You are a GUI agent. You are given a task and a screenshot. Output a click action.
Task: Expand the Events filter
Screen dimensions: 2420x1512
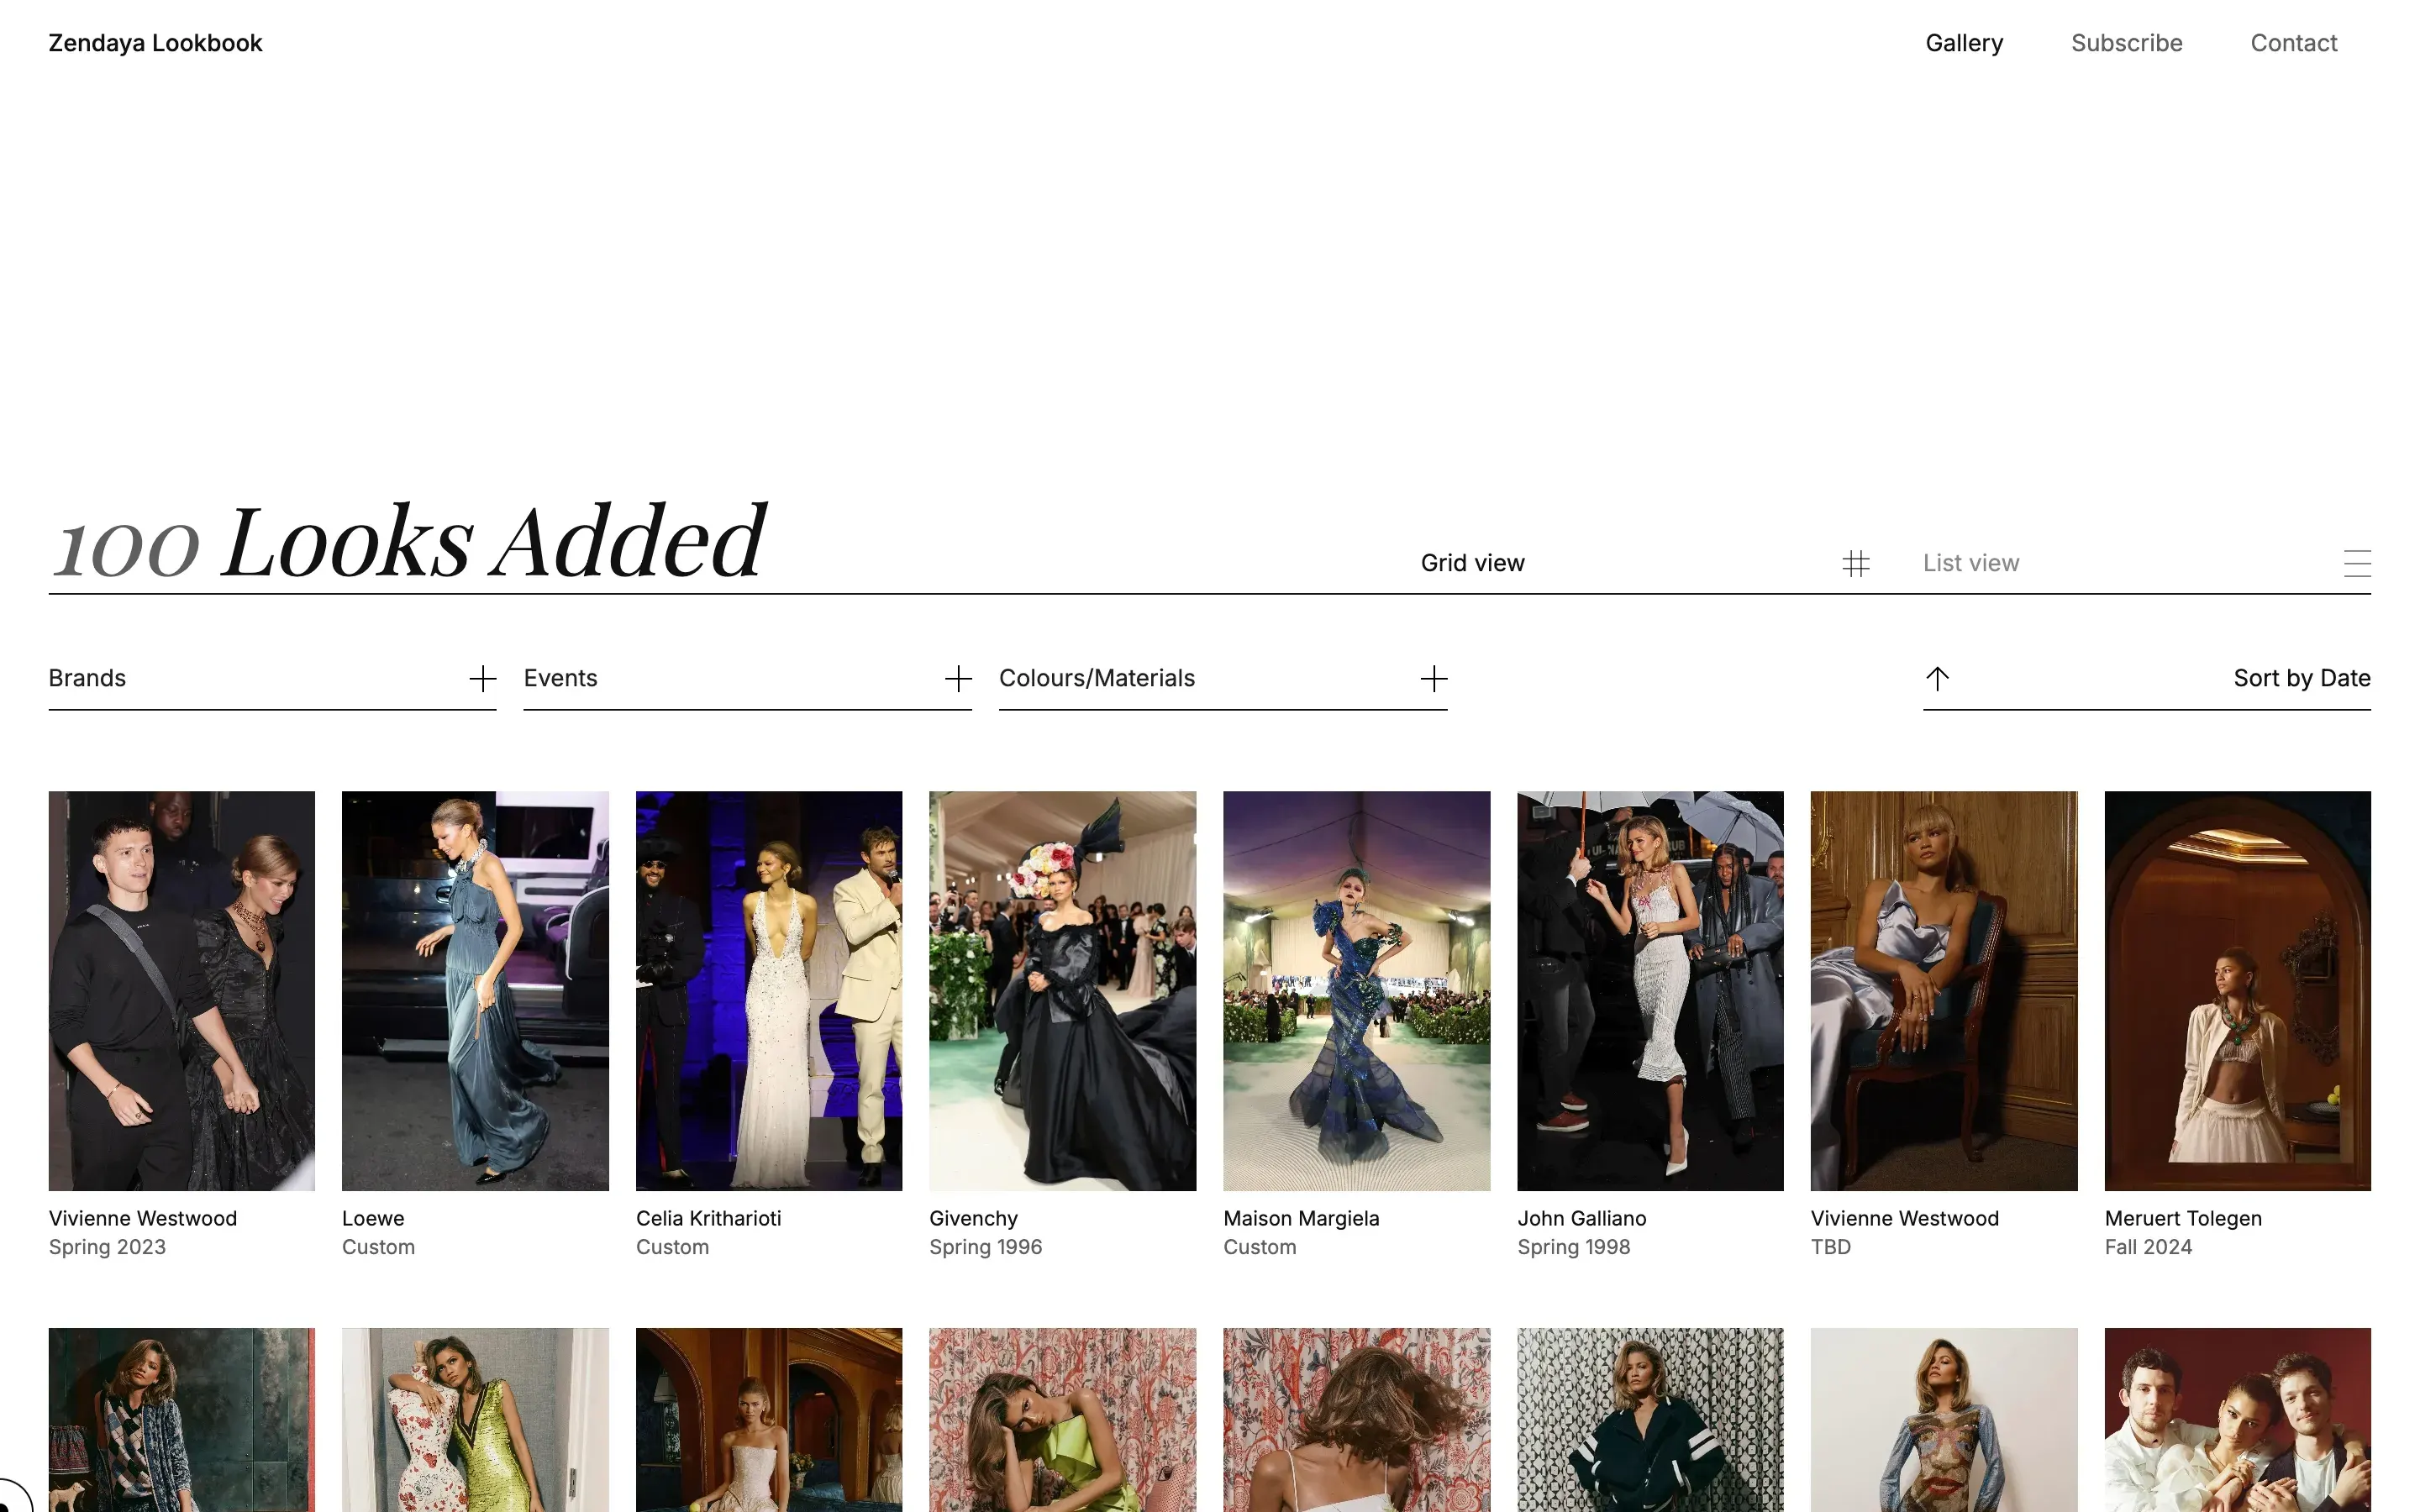point(747,679)
